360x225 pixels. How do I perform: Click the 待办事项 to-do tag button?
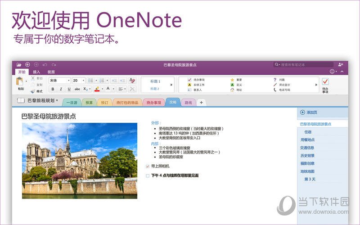[x=325, y=84]
